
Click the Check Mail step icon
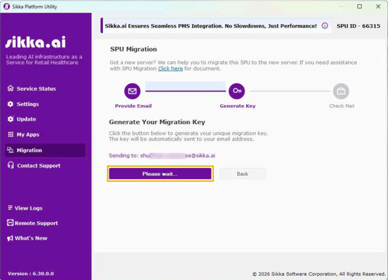tap(341, 91)
